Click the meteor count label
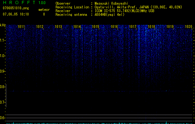The image size is (195, 124). pos(44,10)
